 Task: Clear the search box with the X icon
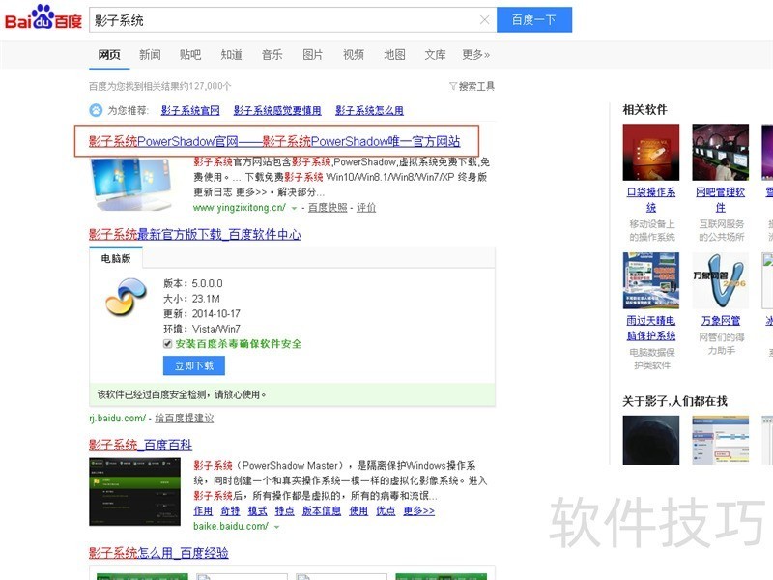point(485,19)
